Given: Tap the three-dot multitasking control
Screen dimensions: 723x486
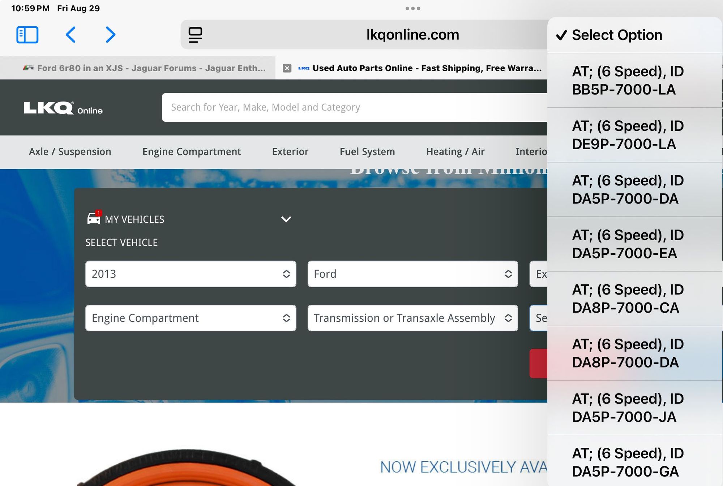Looking at the screenshot, I should (x=412, y=8).
